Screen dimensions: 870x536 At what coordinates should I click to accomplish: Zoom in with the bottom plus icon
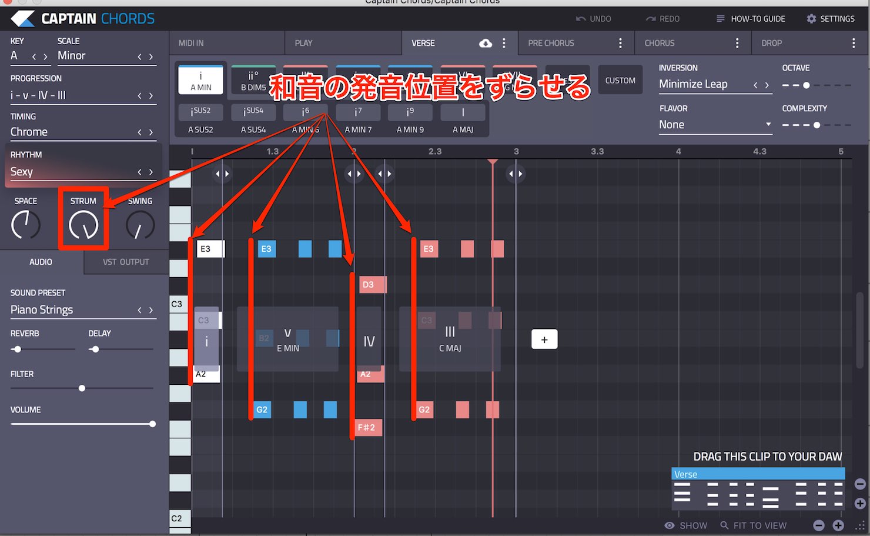(x=838, y=525)
